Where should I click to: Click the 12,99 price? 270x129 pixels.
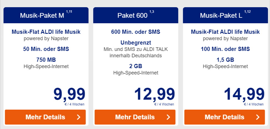154,94
